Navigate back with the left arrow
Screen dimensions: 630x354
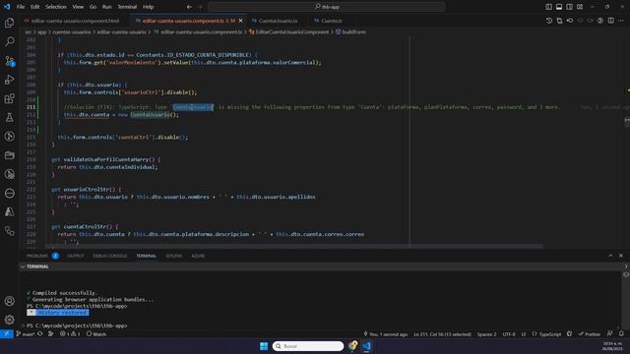pyautogui.click(x=189, y=7)
